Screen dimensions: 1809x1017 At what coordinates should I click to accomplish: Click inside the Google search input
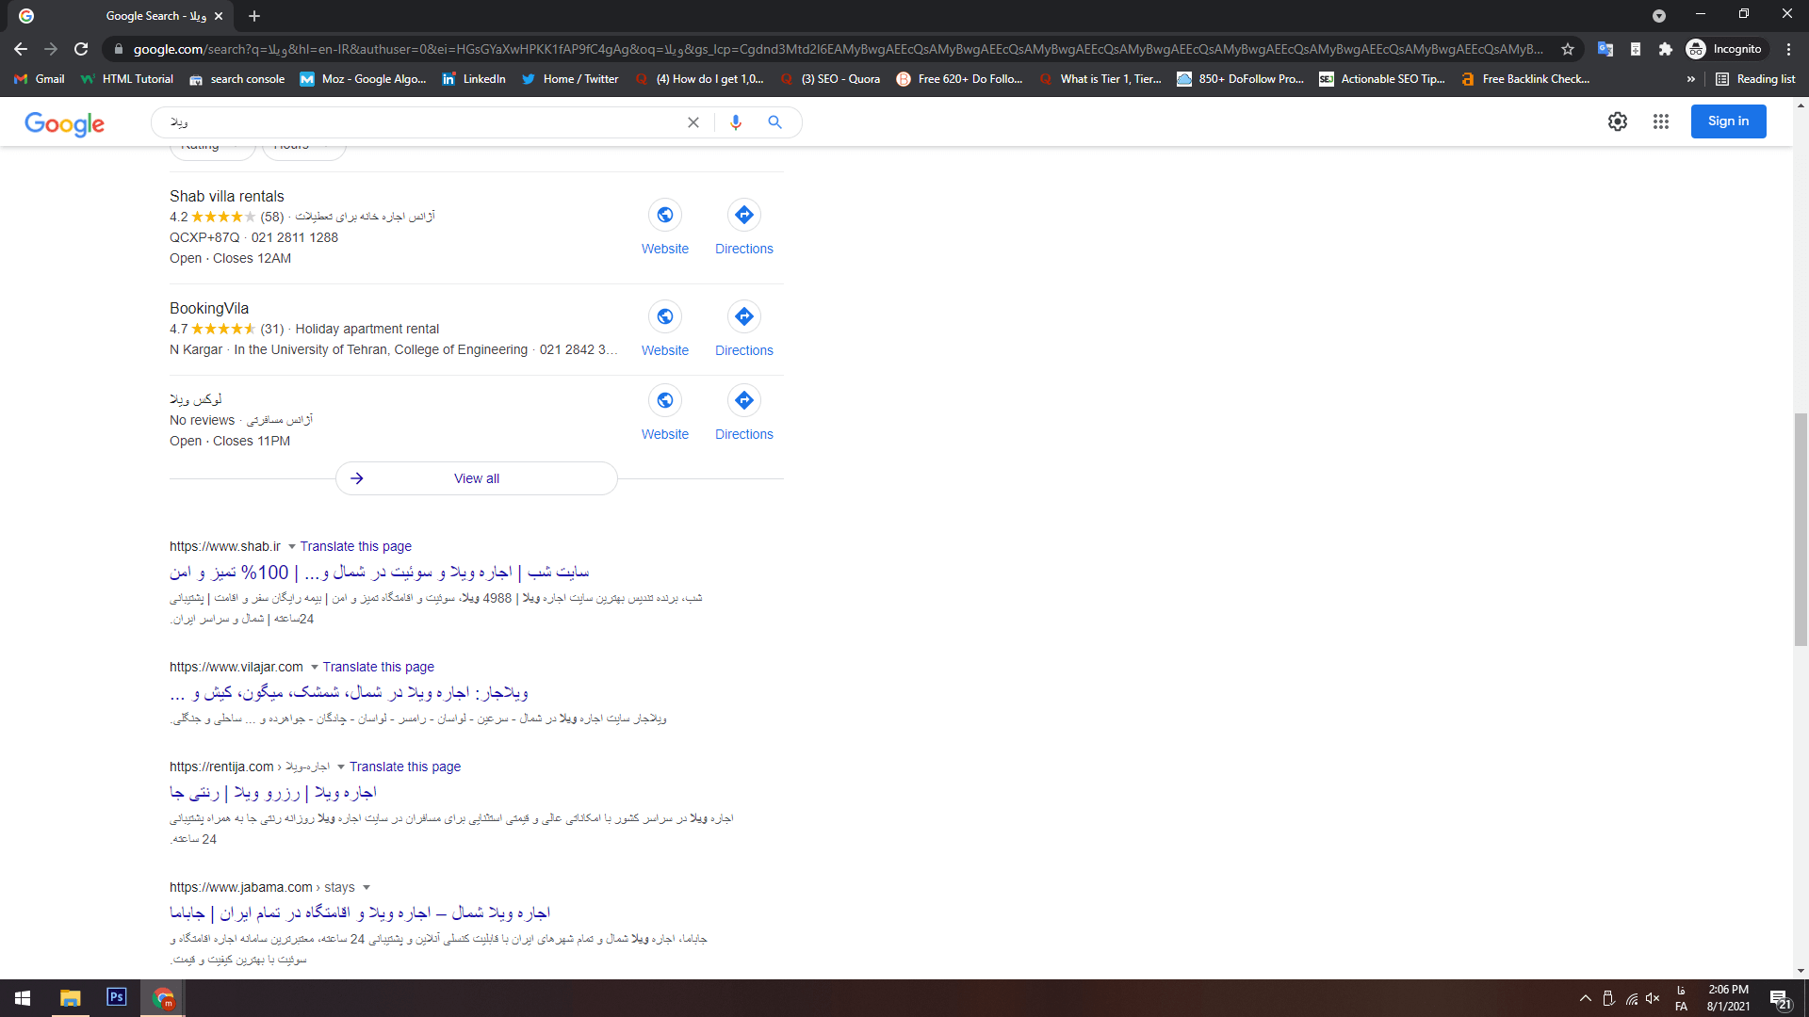[424, 122]
